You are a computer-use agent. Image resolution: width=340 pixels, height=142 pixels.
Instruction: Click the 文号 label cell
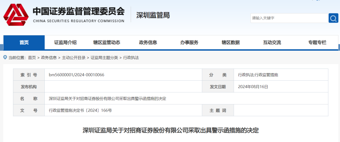[29, 110]
